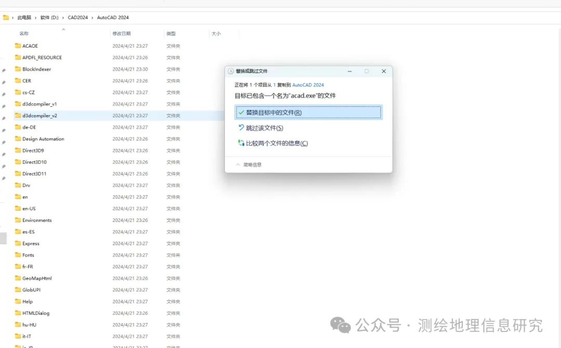Image resolution: width=561 pixels, height=348 pixels.
Task: Click 文件夹 type cell of ACAOE row
Action: click(x=173, y=46)
